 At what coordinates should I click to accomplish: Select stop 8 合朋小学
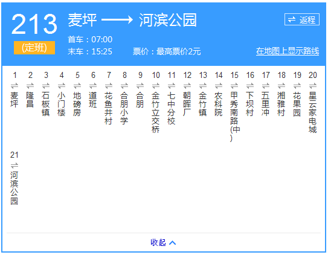[x=124, y=108]
